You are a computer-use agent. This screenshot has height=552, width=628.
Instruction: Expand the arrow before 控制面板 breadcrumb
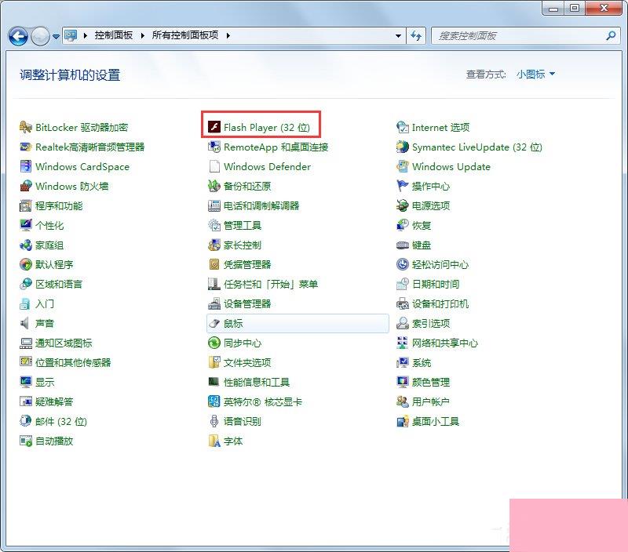86,35
